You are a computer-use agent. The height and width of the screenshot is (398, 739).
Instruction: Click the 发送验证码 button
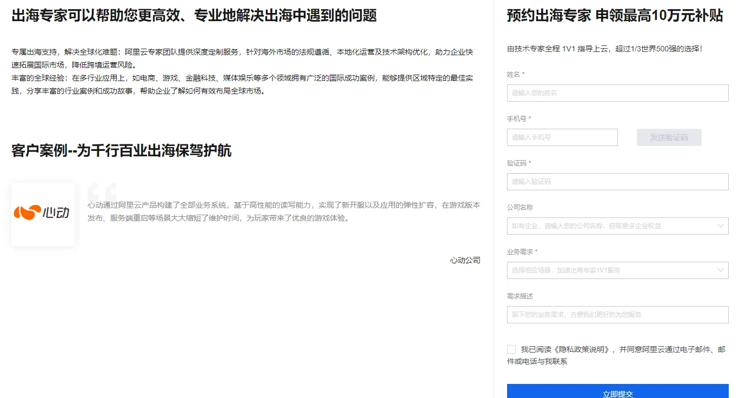pyautogui.click(x=669, y=137)
